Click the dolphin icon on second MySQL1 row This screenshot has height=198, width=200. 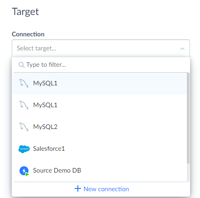click(x=24, y=105)
